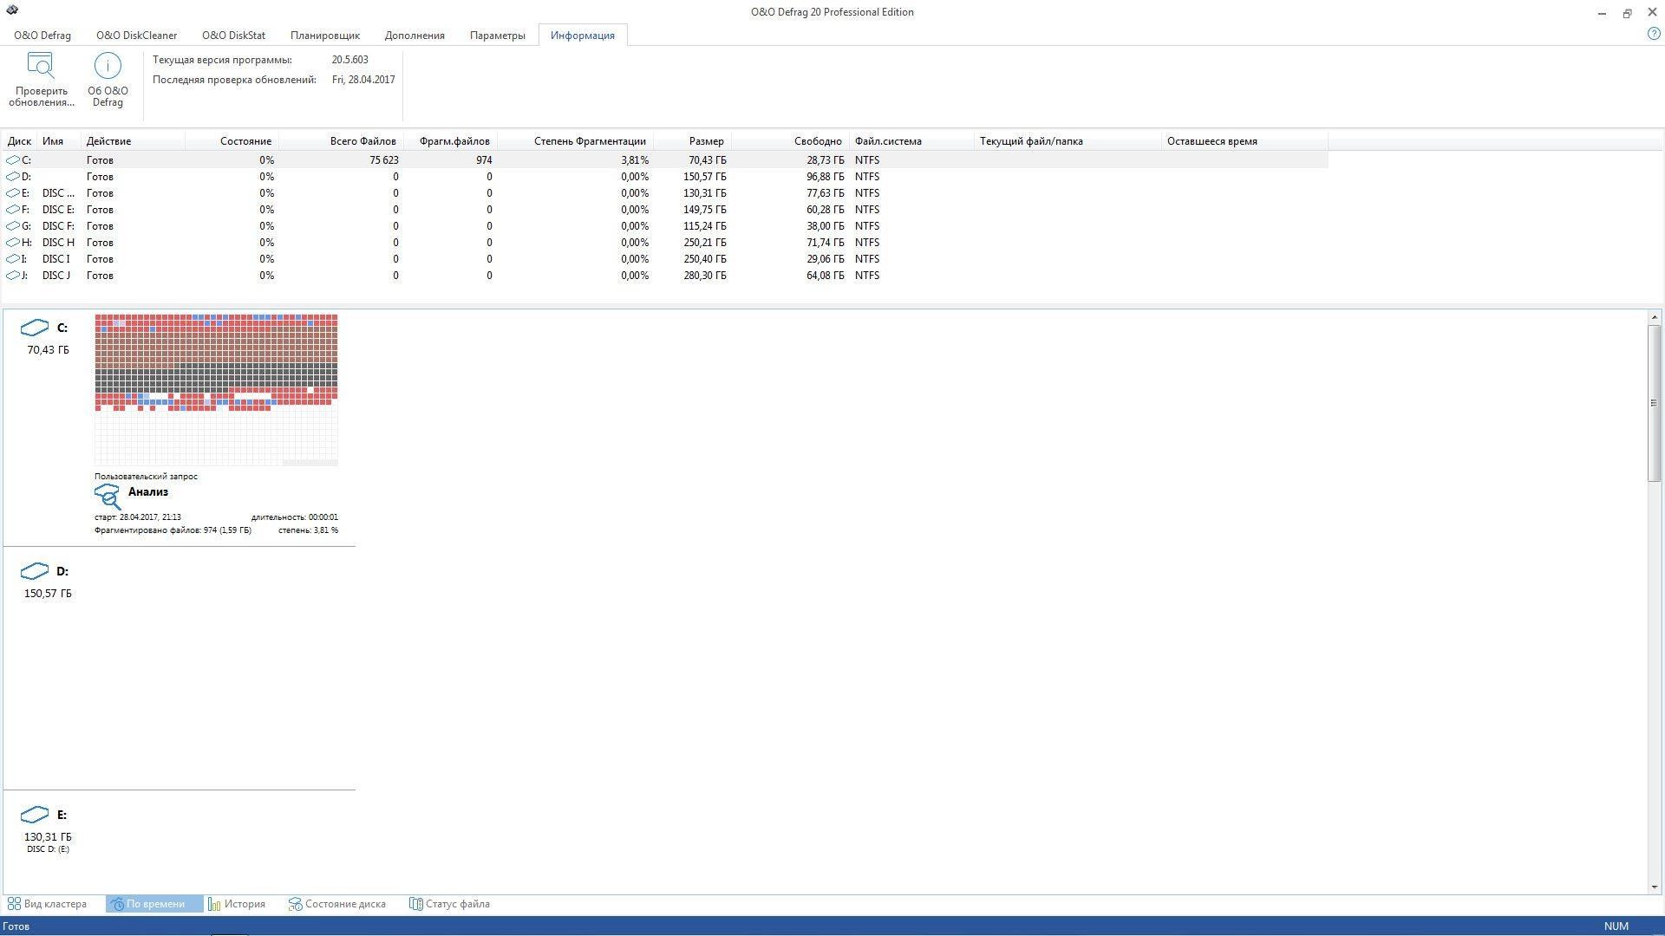
Task: Click the drive icon in row I:
Action: pyautogui.click(x=13, y=259)
